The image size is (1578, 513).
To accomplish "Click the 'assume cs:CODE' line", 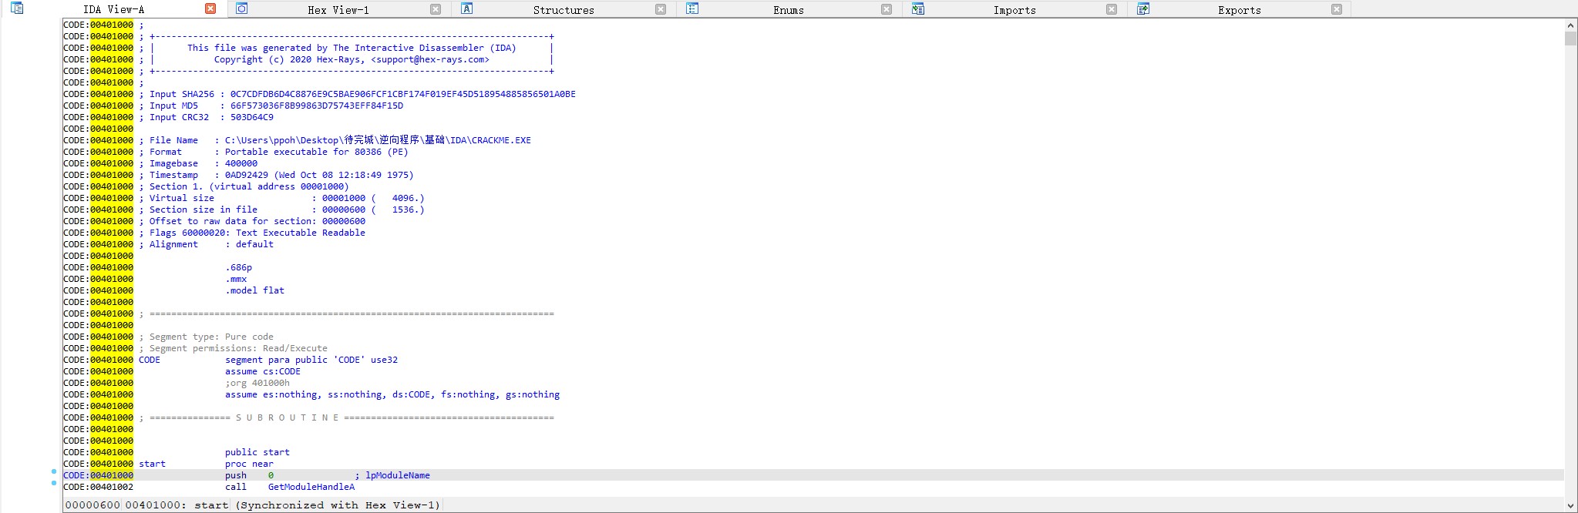I will 263,371.
